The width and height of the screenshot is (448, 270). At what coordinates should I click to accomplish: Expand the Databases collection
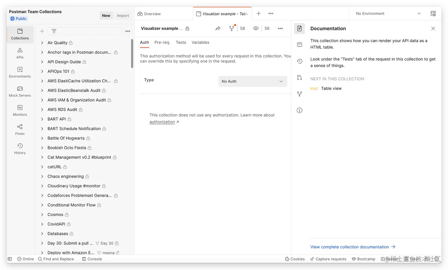[42, 234]
